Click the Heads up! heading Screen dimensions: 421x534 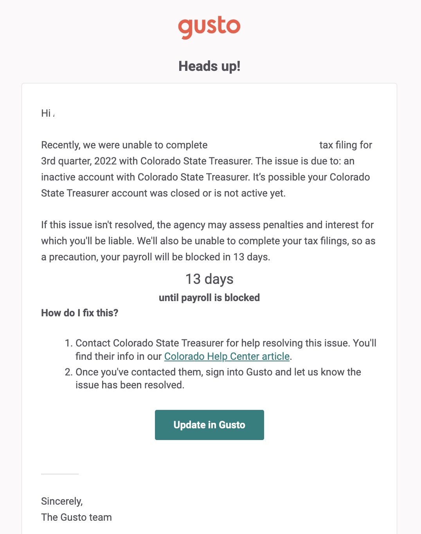[209, 66]
